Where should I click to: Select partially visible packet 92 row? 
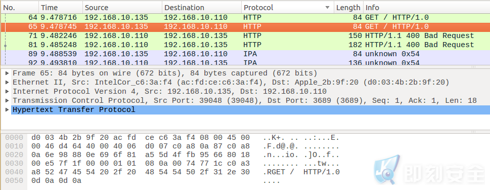[245, 62]
